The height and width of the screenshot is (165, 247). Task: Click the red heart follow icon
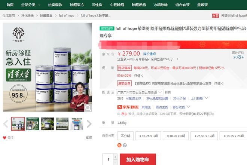[x=4, y=138]
